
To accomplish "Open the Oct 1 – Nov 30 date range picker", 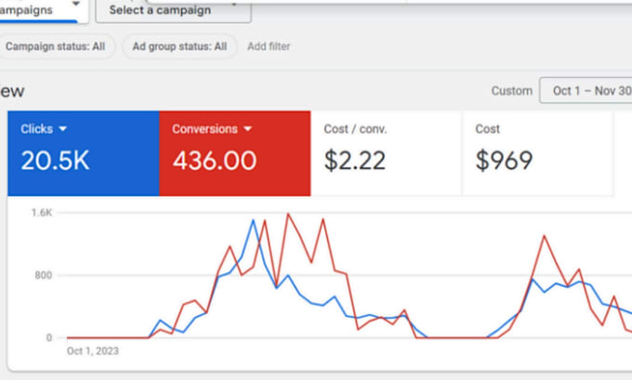I will pos(586,91).
